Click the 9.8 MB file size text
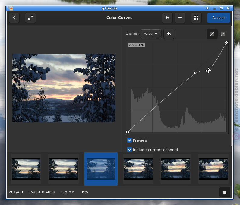This screenshot has width=240, height=205. (68, 192)
